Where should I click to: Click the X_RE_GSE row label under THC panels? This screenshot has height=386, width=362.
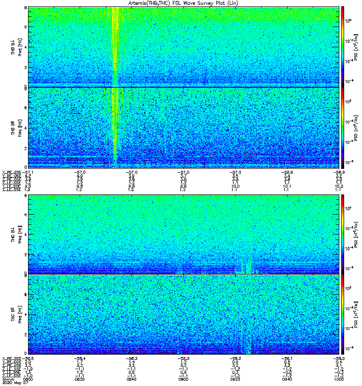(x=12, y=358)
